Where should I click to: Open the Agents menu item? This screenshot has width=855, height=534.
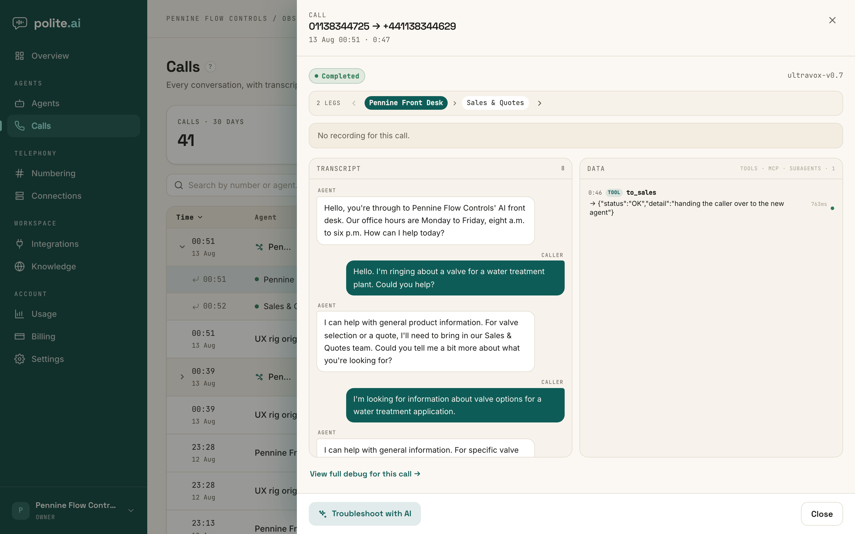[74, 103]
